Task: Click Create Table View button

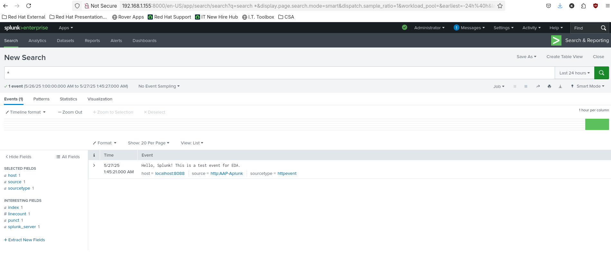Action: coord(564,57)
